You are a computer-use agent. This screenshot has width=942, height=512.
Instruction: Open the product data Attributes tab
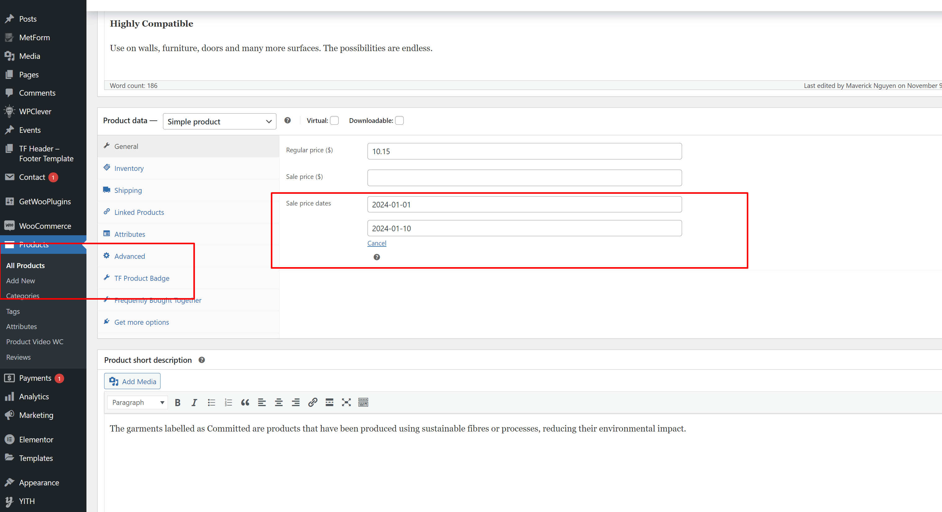188,234
